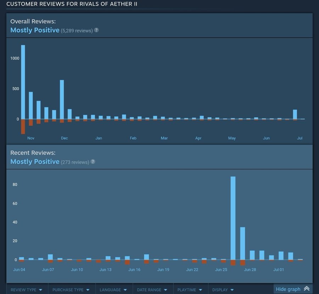This screenshot has height=294, width=319.
Task: Click help icon beside 5,289 reviews
Action: (x=96, y=30)
